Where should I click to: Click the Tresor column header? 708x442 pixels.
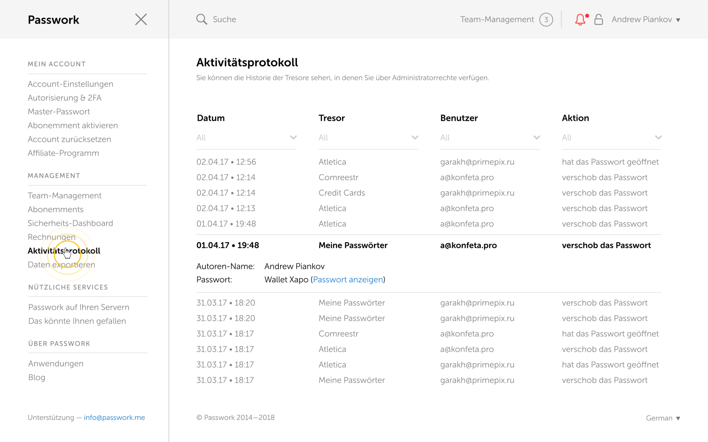tap(331, 118)
